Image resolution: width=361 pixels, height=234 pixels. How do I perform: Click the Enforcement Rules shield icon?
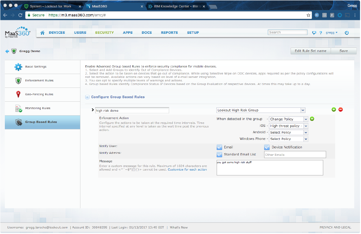coord(18,80)
